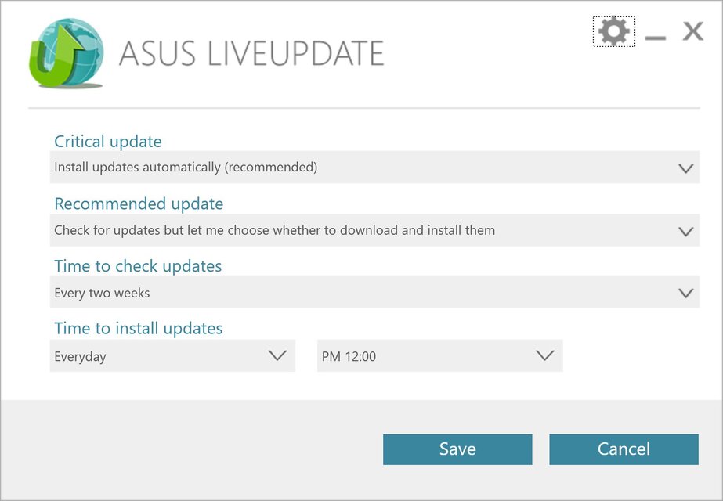Expand the Recommended update selection list
The width and height of the screenshot is (723, 501).
click(x=685, y=230)
